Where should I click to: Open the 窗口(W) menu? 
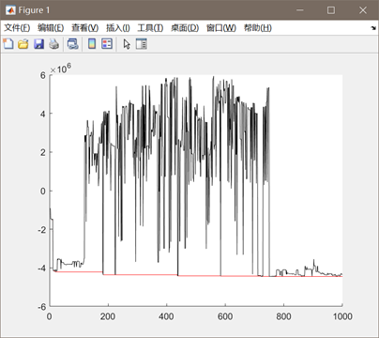pos(221,28)
